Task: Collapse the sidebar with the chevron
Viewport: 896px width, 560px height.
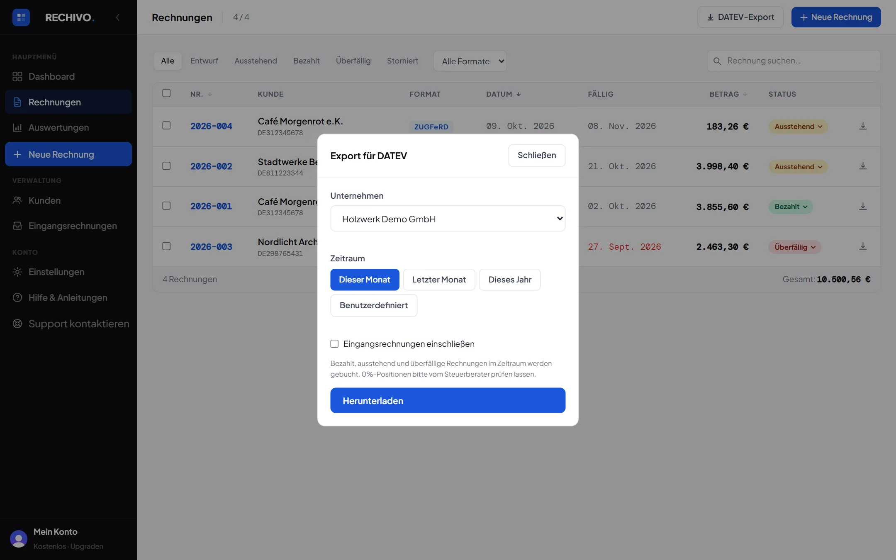Action: coord(118,17)
